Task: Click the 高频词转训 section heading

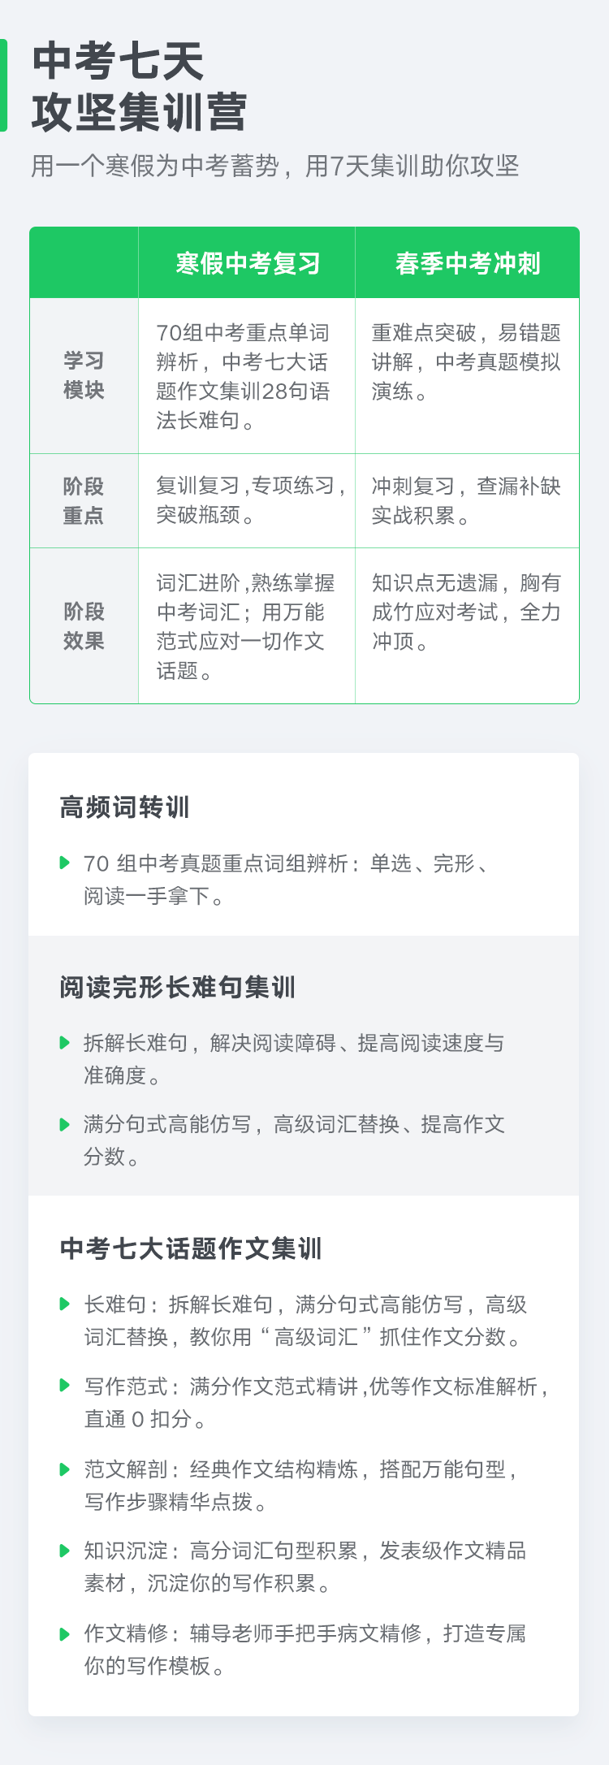Action: [124, 807]
